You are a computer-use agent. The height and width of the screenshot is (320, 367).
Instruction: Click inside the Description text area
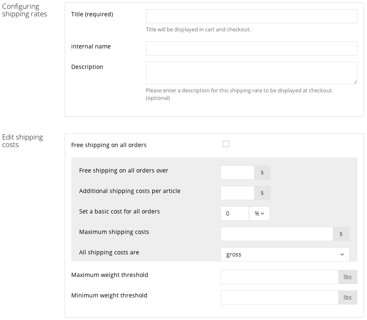251,73
